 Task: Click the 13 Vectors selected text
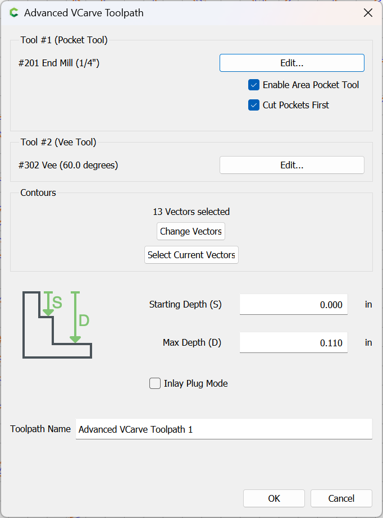coord(191,212)
